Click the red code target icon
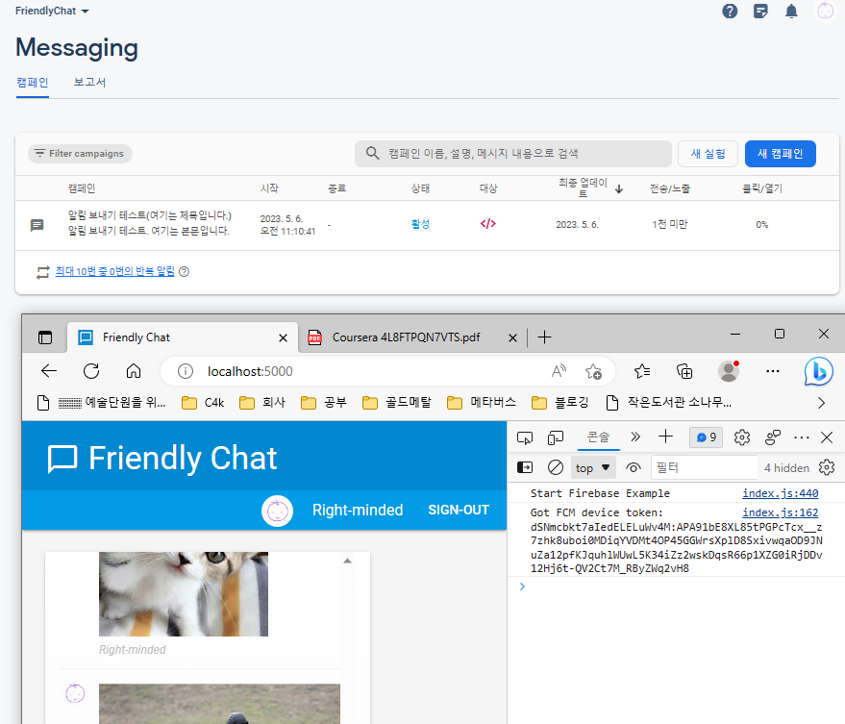845x724 pixels. (488, 224)
